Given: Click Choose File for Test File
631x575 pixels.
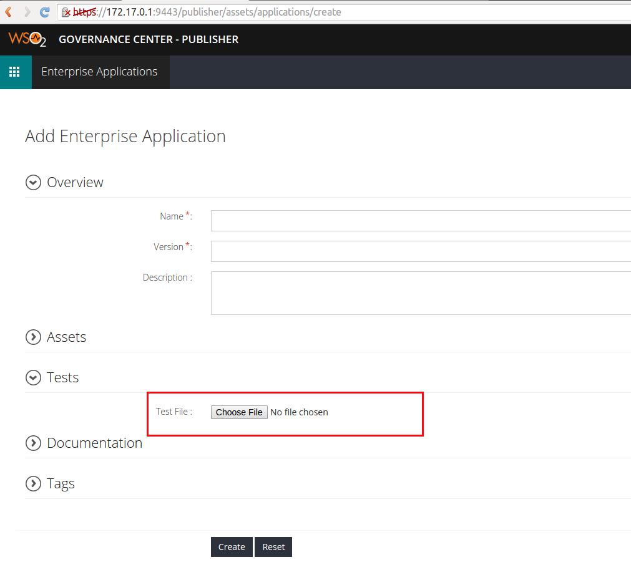Looking at the screenshot, I should (239, 412).
